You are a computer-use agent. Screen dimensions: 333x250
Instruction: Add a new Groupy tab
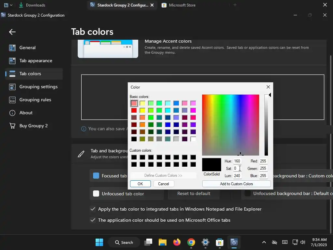(x=235, y=5)
